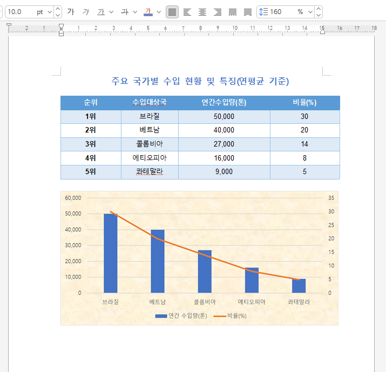Open the underline style dropdown arrow

[111, 12]
